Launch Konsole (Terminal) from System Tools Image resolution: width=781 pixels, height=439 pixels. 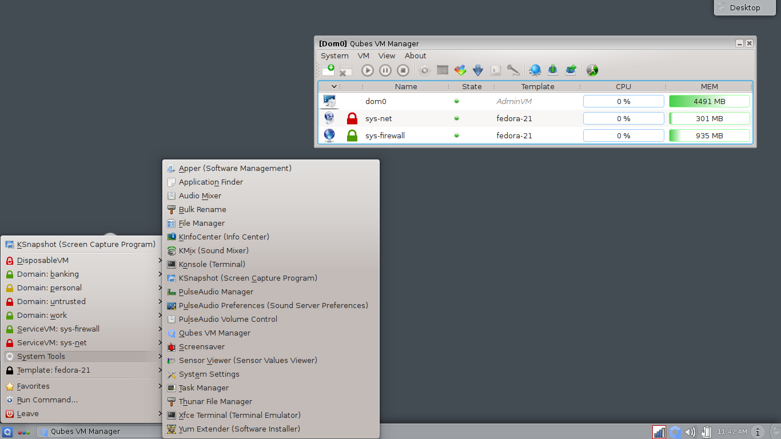point(271,264)
